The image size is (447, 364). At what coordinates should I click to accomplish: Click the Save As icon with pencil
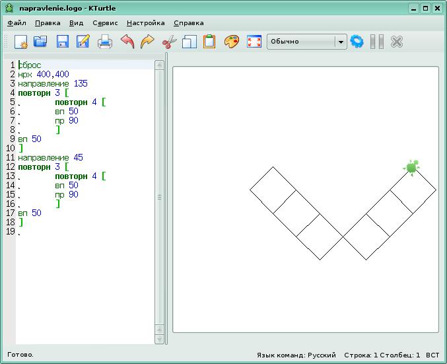click(x=83, y=42)
